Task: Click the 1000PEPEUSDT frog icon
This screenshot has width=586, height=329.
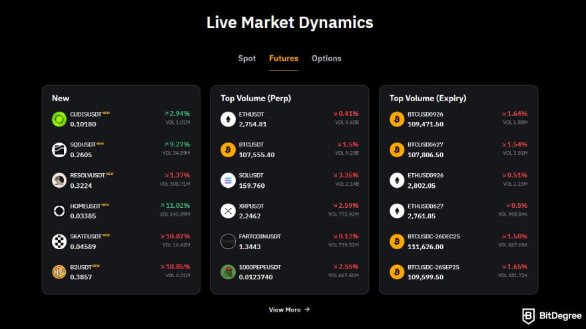Action: (x=228, y=272)
